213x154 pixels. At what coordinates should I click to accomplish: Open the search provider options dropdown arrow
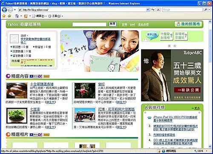[209, 10]
